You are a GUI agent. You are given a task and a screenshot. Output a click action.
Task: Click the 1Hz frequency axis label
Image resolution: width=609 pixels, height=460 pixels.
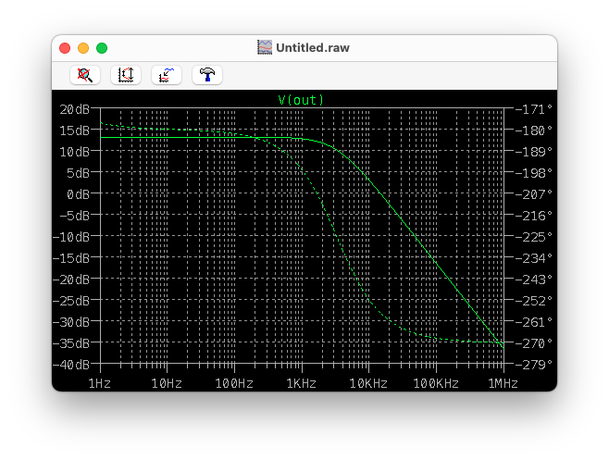(100, 384)
